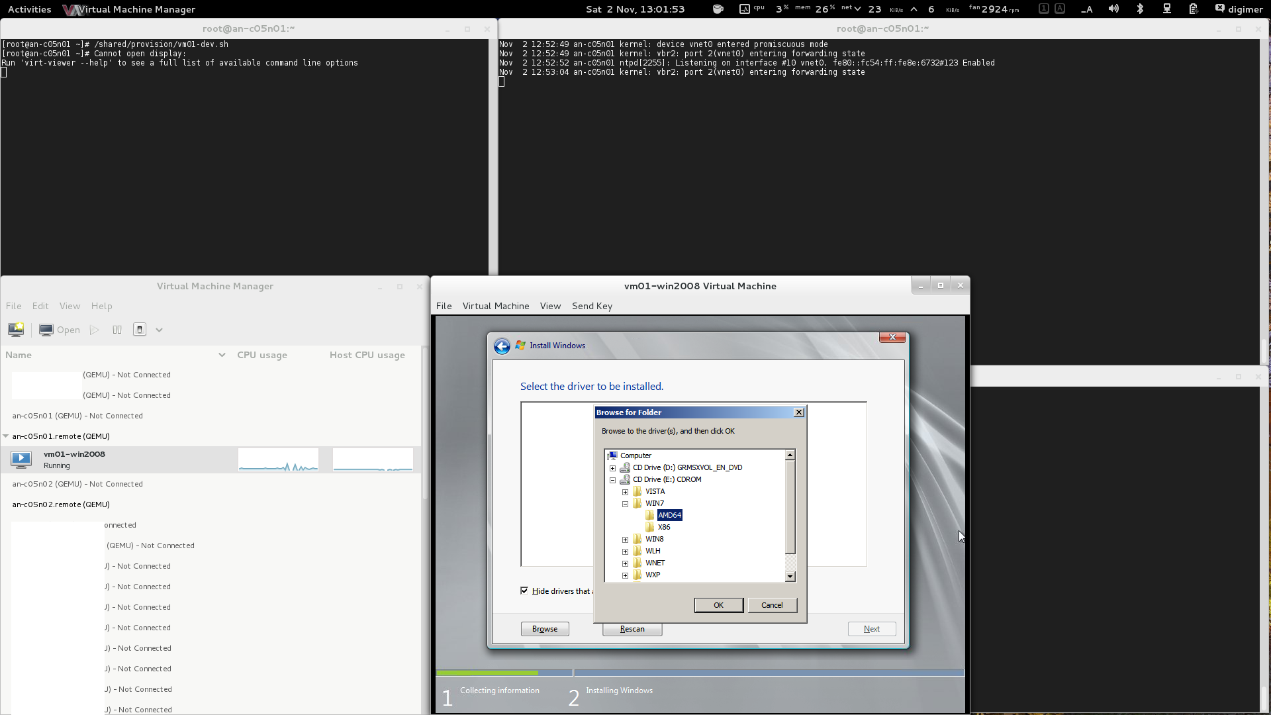Select an-c05n02 (QEMU) - Not Connected row
The width and height of the screenshot is (1271, 715).
[210, 484]
